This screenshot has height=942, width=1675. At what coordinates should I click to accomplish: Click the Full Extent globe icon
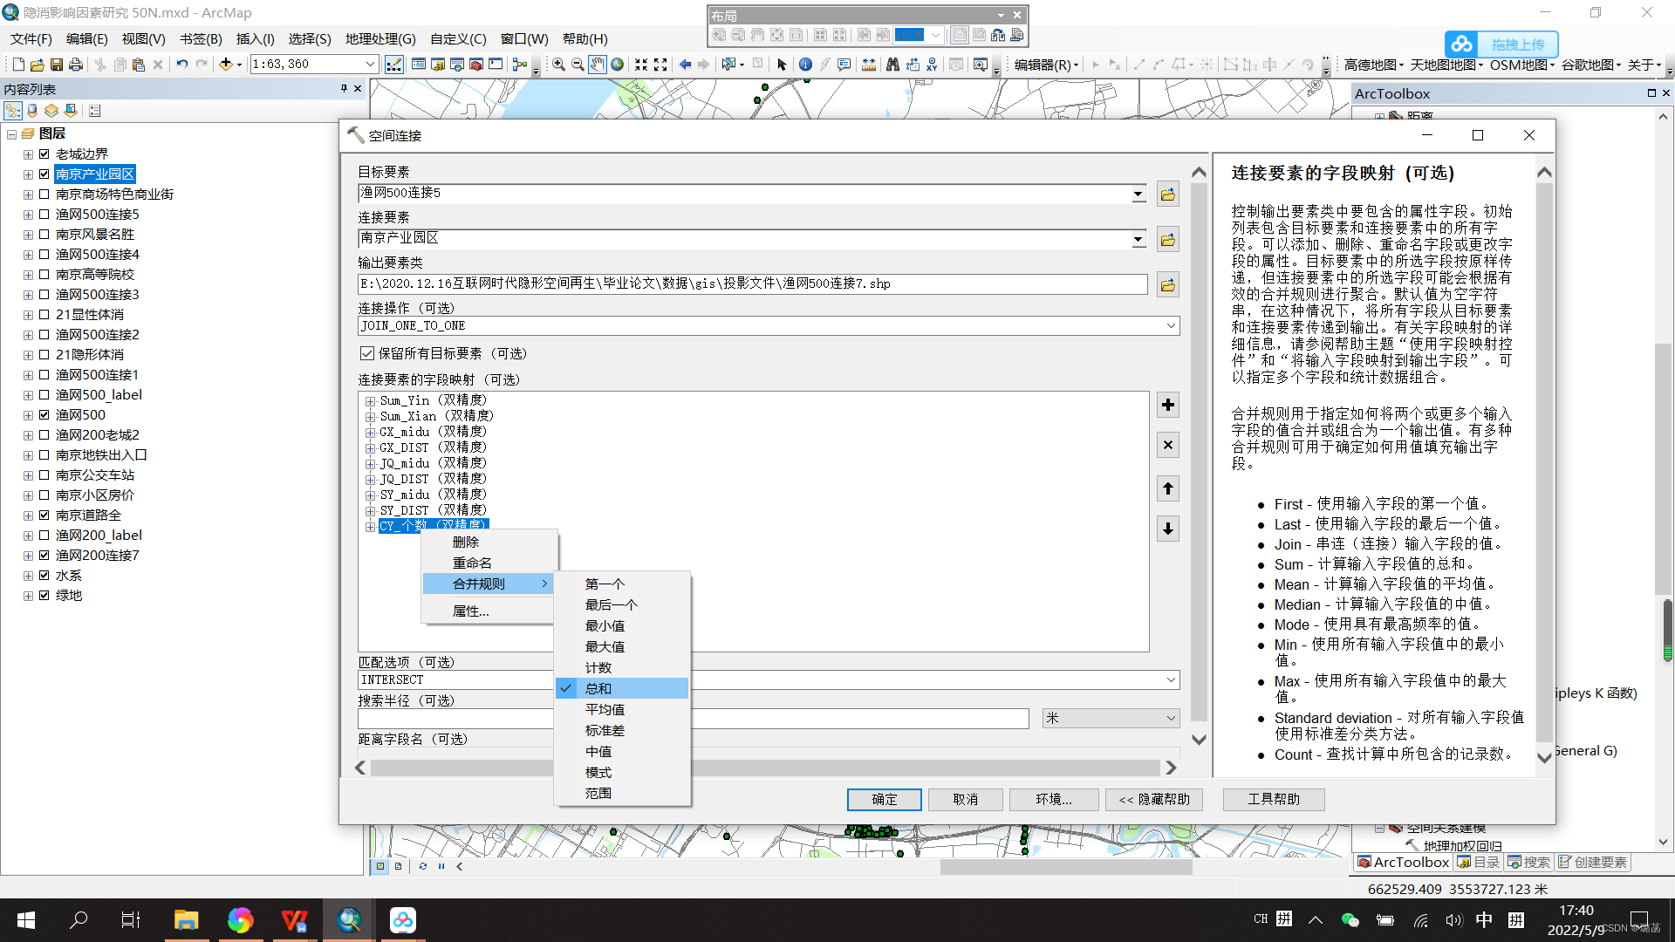tap(618, 65)
